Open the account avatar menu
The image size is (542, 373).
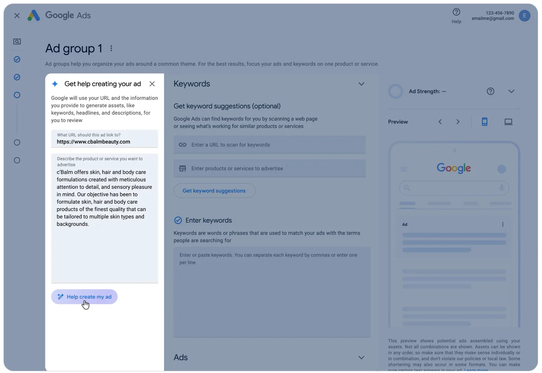pyautogui.click(x=524, y=15)
